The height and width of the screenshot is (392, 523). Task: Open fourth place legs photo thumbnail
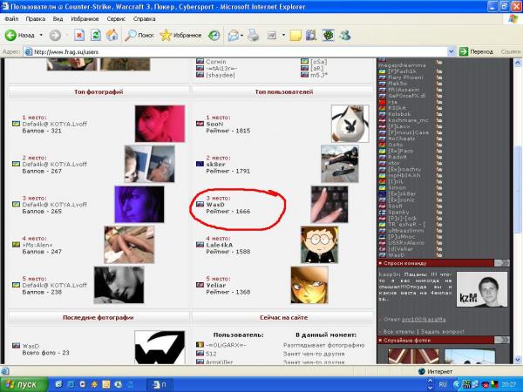pos(129,245)
